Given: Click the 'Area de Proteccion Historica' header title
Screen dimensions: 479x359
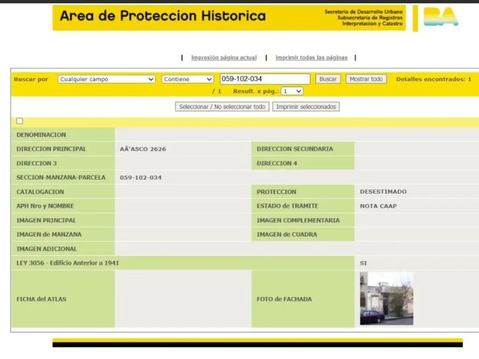Looking at the screenshot, I should coord(163,16).
